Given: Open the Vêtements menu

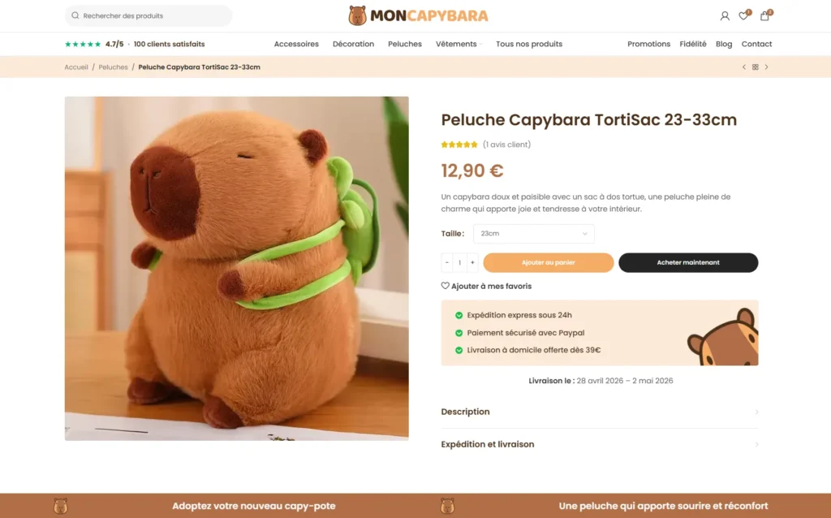Looking at the screenshot, I should 459,44.
